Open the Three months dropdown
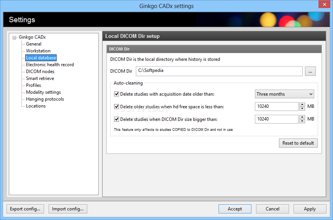This screenshot has width=333, height=220. point(284,94)
